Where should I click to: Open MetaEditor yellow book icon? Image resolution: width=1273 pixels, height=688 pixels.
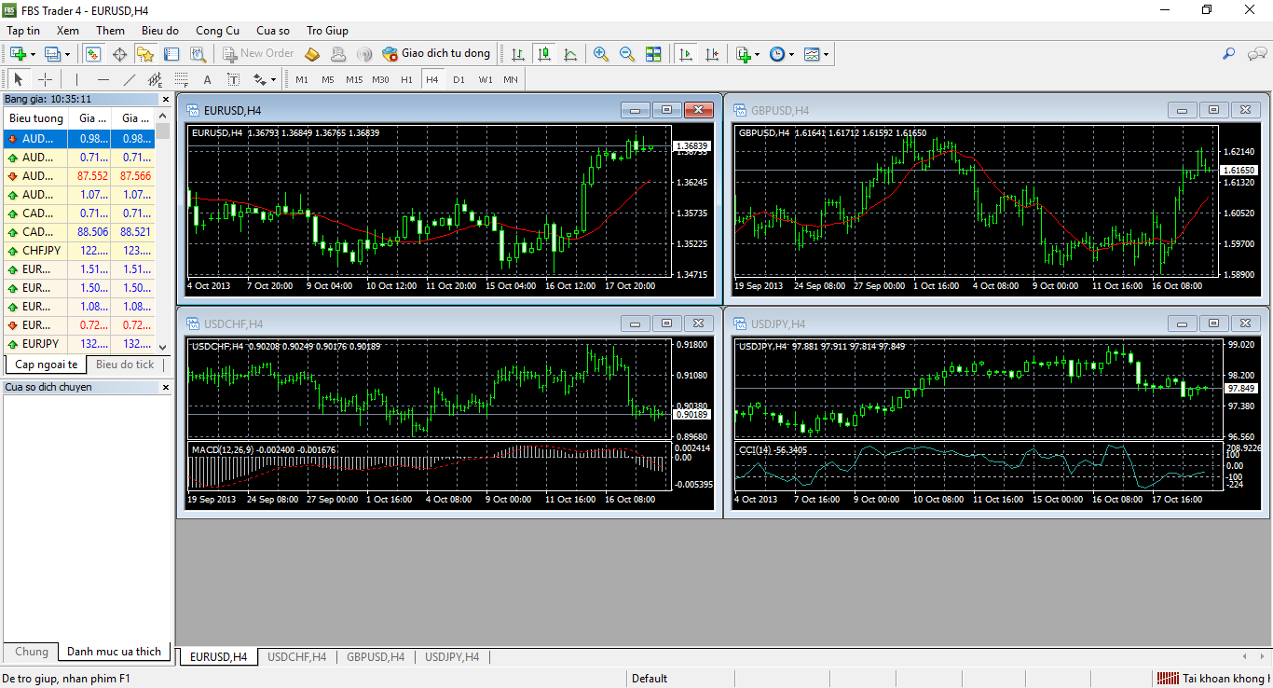click(x=312, y=54)
